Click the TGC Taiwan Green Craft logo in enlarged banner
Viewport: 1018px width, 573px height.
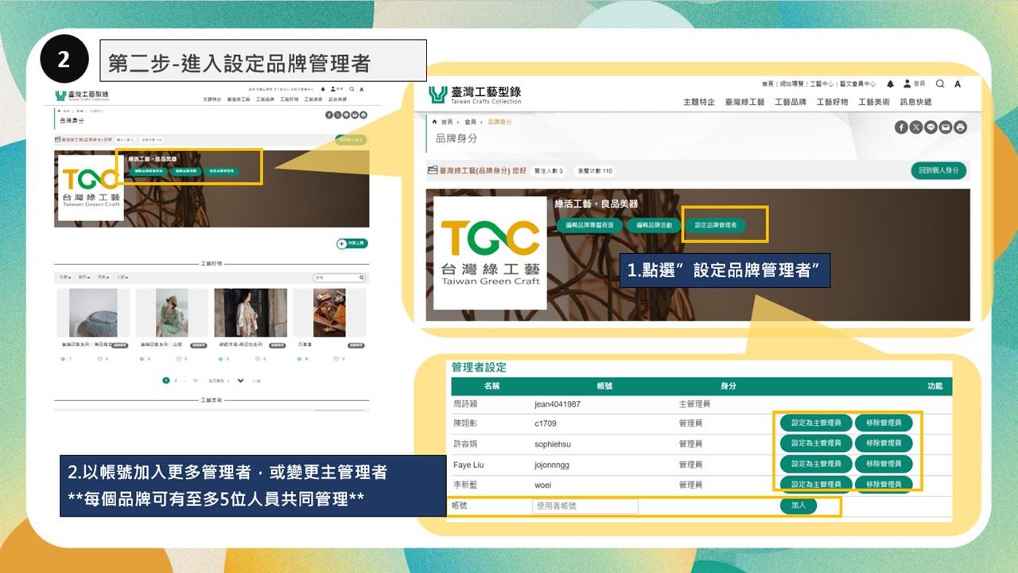point(490,253)
